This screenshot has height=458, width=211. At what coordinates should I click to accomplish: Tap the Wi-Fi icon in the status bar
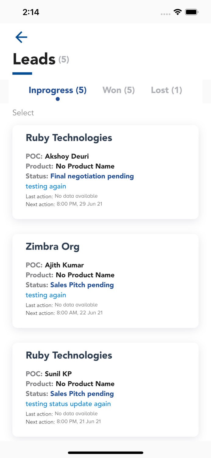click(178, 12)
